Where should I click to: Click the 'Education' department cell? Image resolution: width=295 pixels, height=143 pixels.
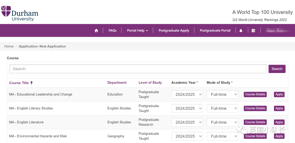[x=115, y=95]
